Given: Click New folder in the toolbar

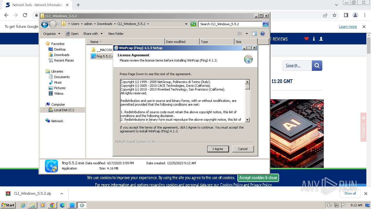Looking at the screenshot, I should tap(116, 34).
